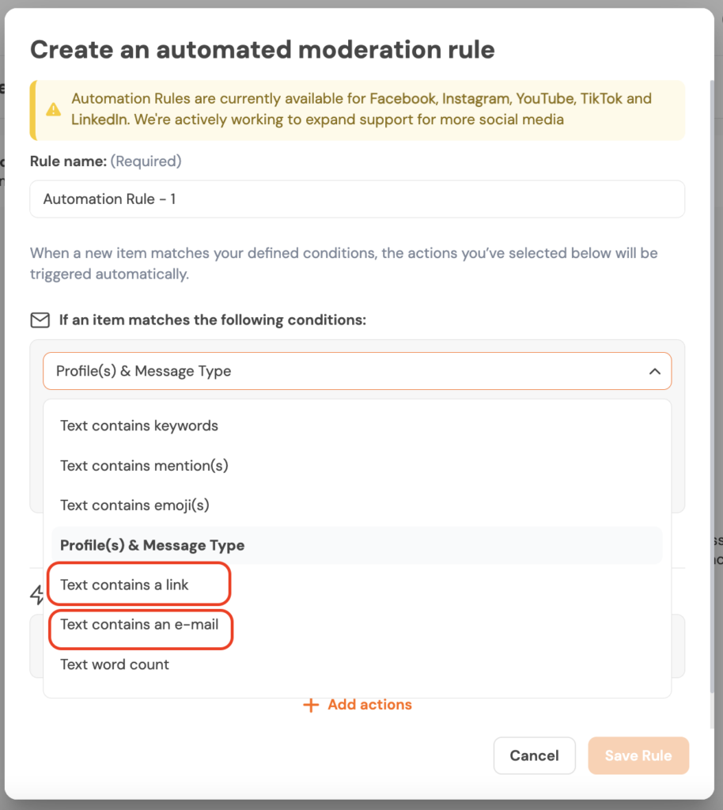
Task: Select "Text contains an e-mail" option
Action: [x=139, y=624]
